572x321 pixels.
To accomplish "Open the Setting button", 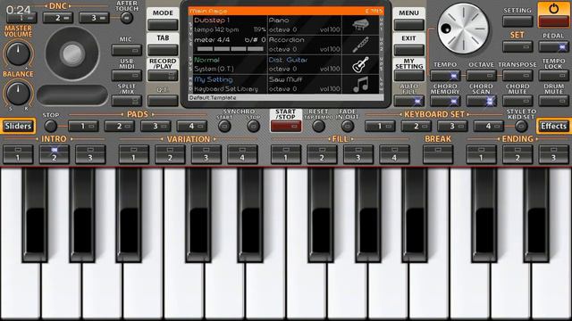I will pyautogui.click(x=517, y=21).
